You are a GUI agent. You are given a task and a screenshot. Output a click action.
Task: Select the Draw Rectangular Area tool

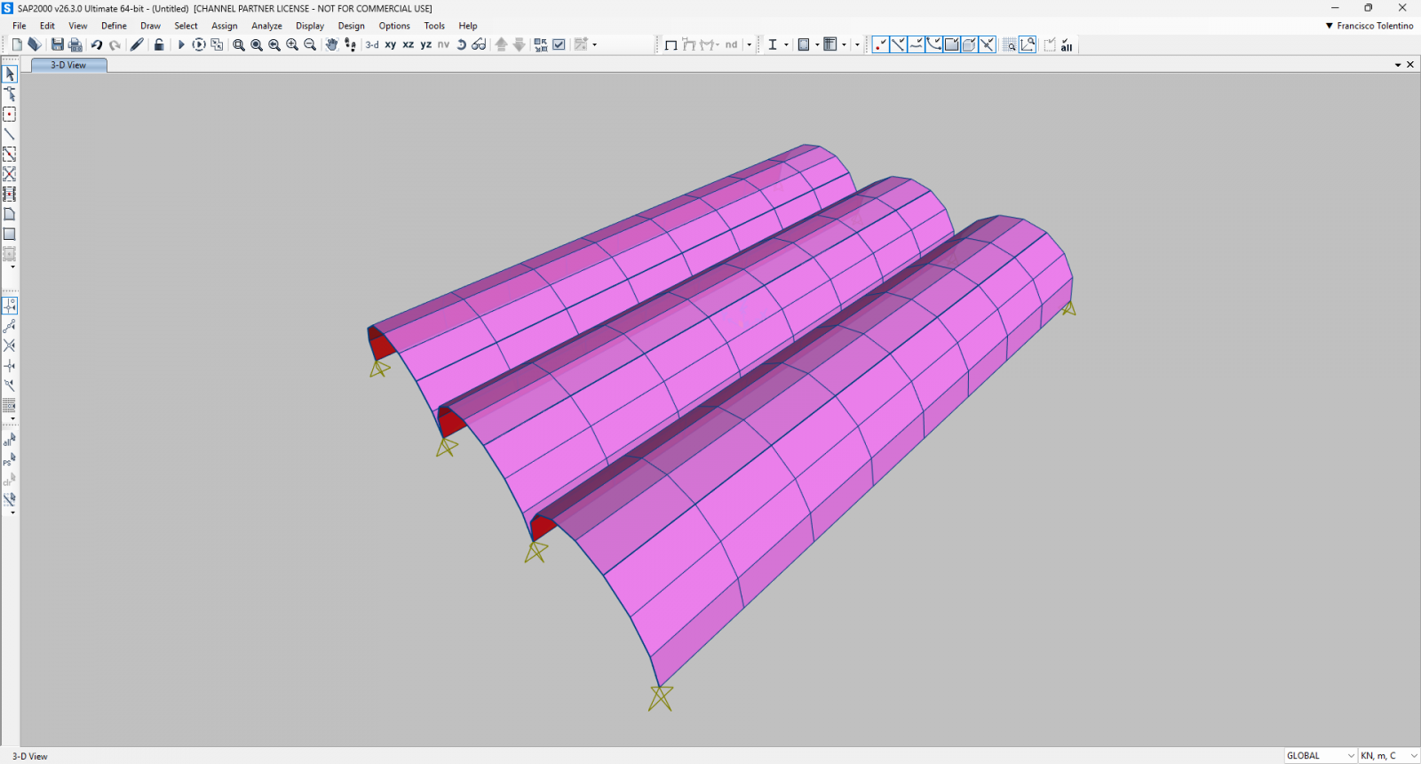[10, 235]
